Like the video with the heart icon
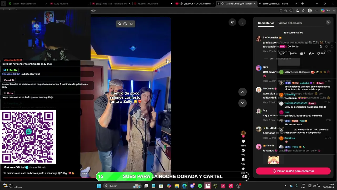Image resolution: width=337 pixels, height=190 pixels. coord(243,141)
